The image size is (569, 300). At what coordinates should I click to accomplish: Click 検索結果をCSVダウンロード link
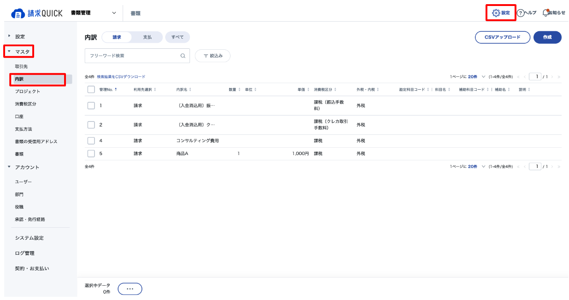pyautogui.click(x=121, y=77)
